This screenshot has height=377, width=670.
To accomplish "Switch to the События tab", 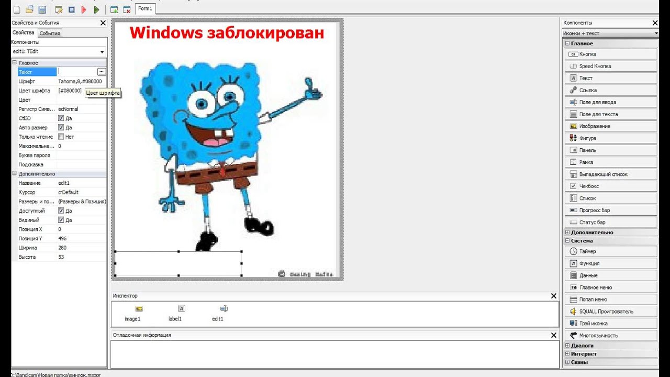I will pos(50,33).
